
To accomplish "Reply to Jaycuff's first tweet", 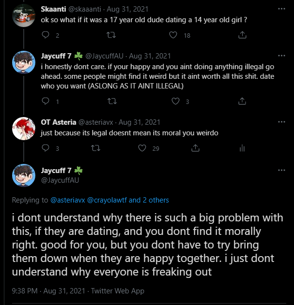I will pos(46,101).
